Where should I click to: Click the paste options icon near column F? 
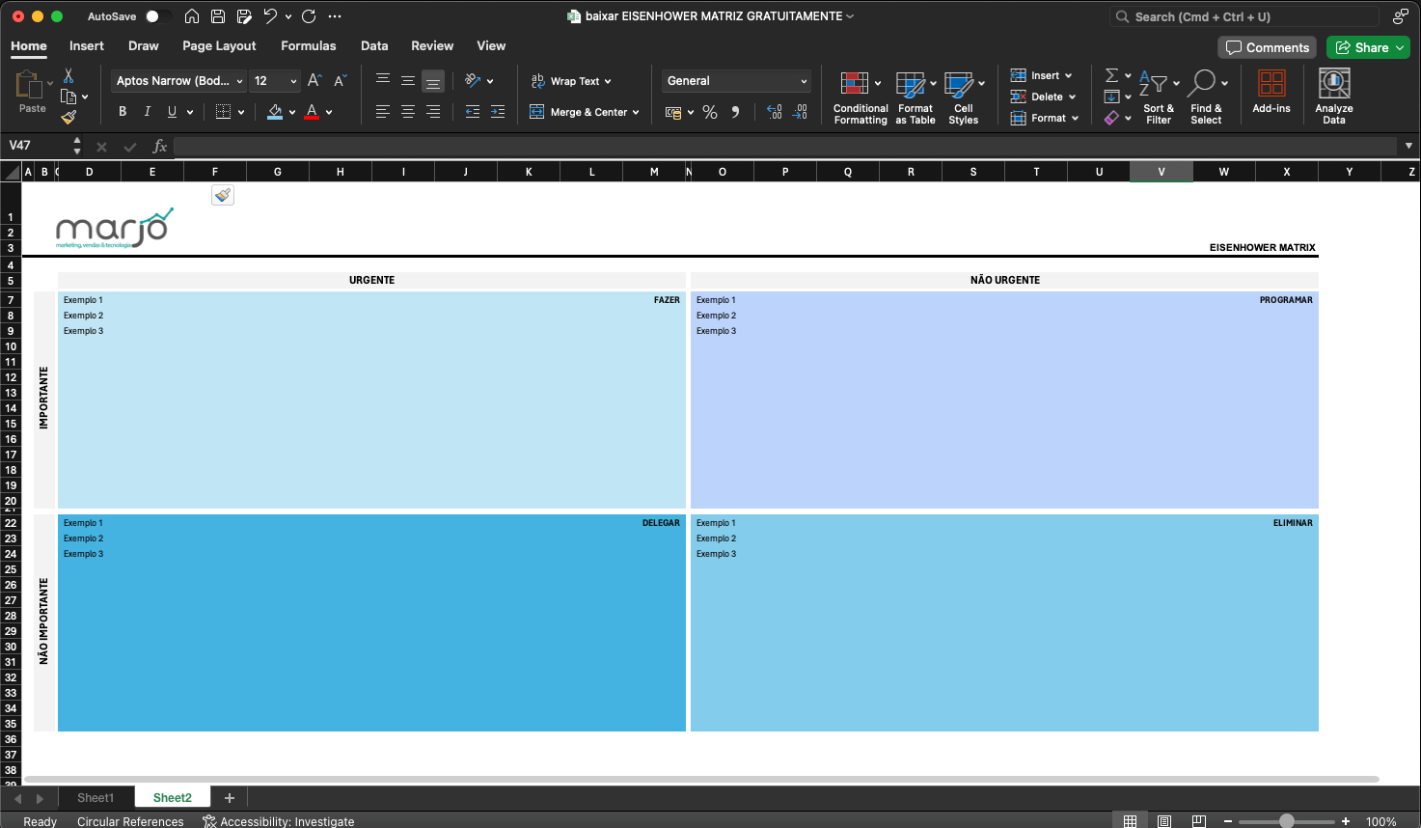223,195
